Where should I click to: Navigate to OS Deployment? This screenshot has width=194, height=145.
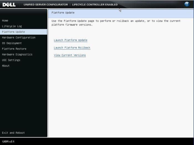pyautogui.click(x=12, y=43)
